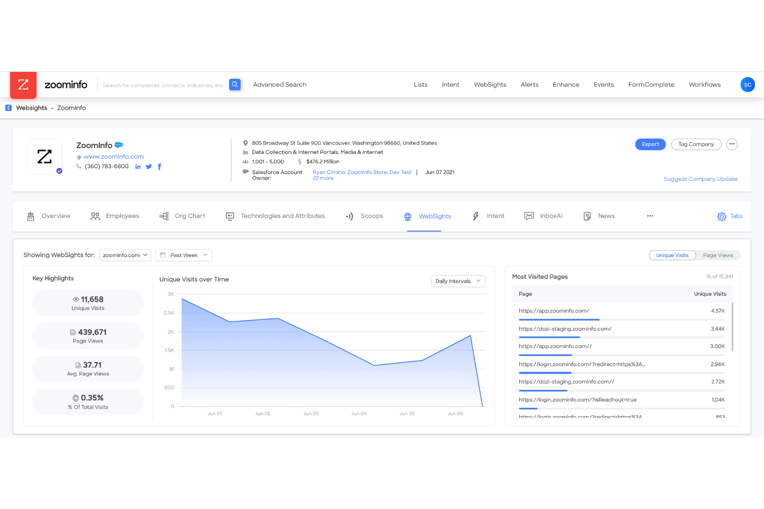Click the Employees people icon
The width and height of the screenshot is (764, 509).
click(x=95, y=216)
